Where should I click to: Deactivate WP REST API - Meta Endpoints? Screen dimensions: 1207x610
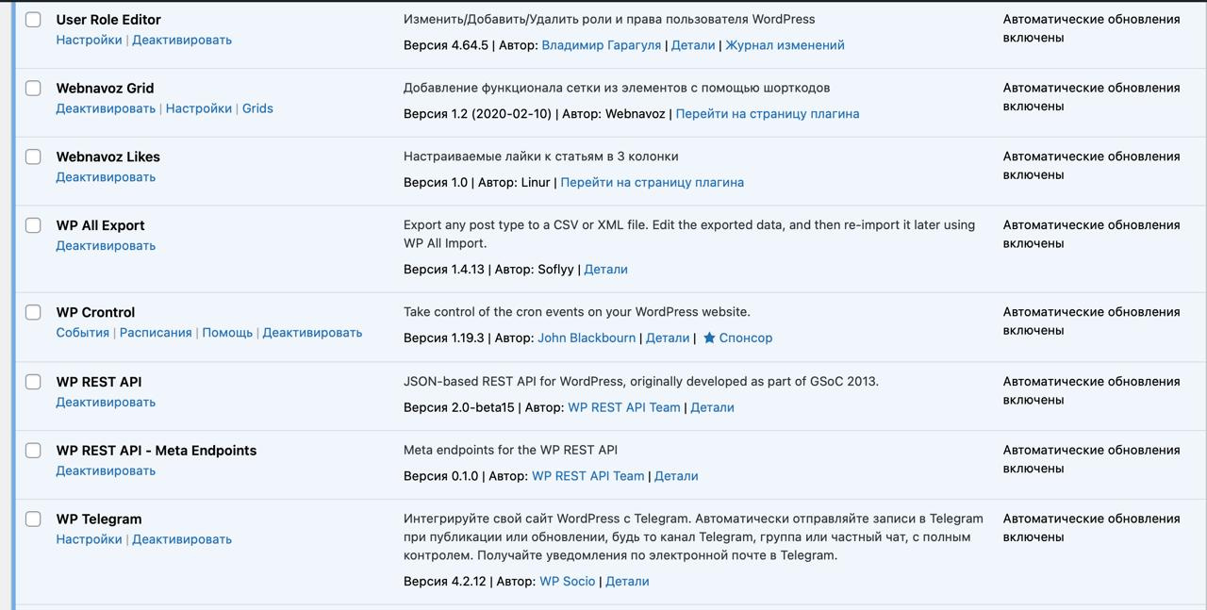pyautogui.click(x=106, y=470)
